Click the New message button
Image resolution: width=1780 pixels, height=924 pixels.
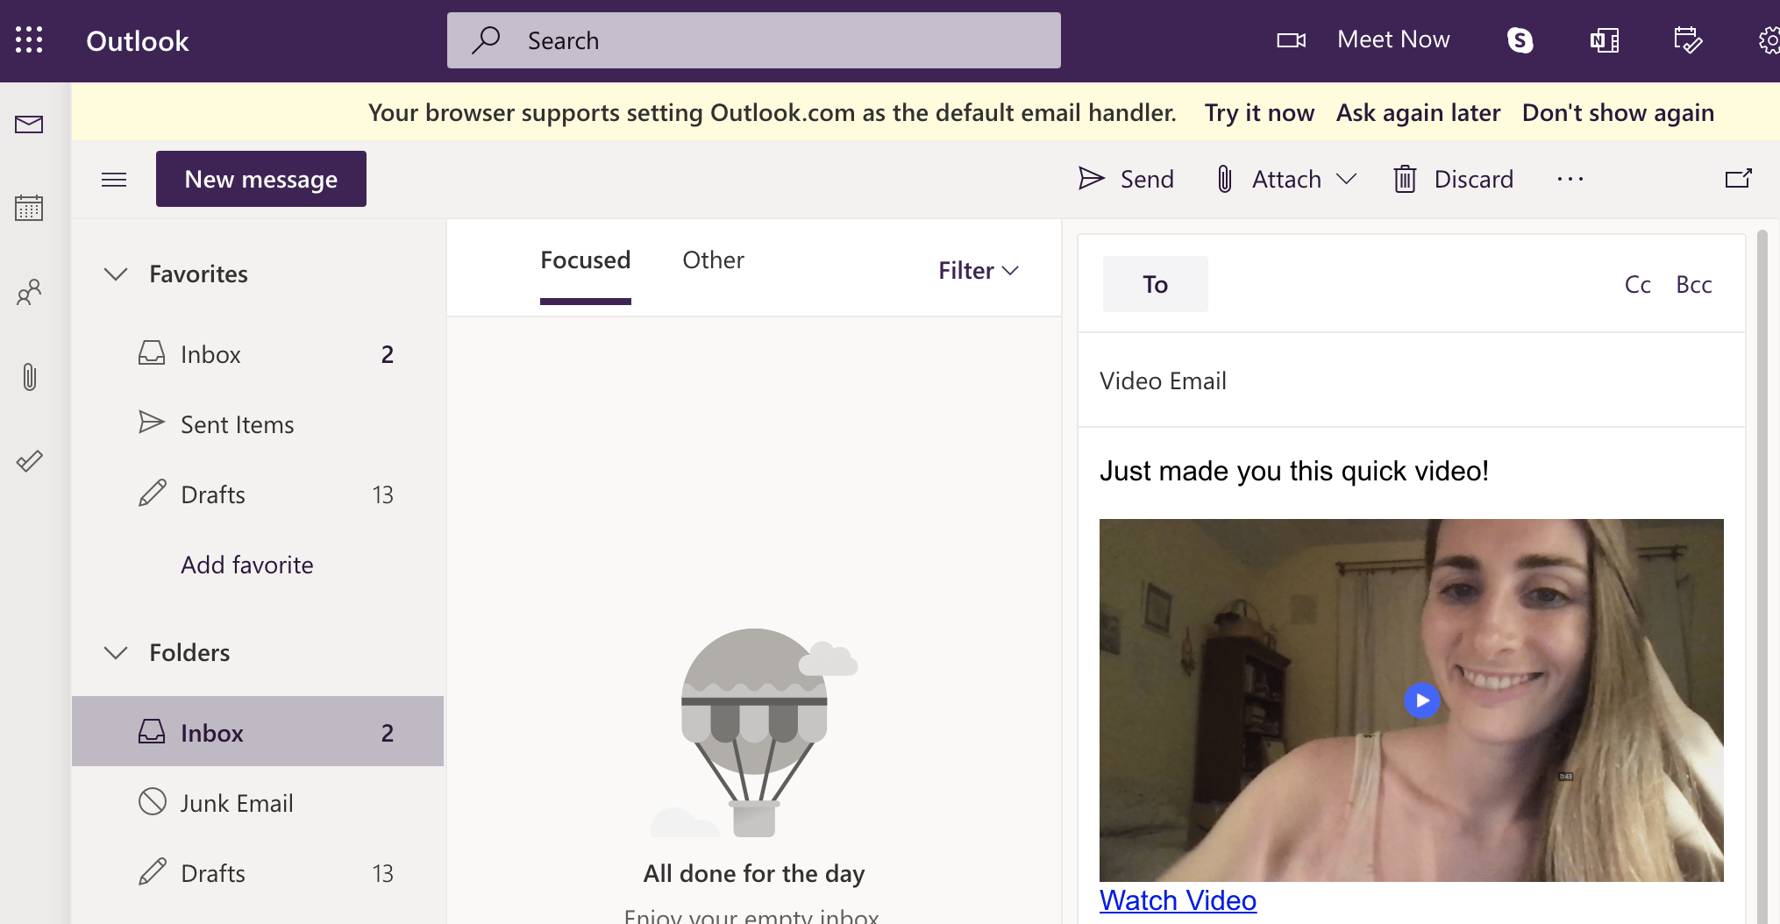point(261,179)
